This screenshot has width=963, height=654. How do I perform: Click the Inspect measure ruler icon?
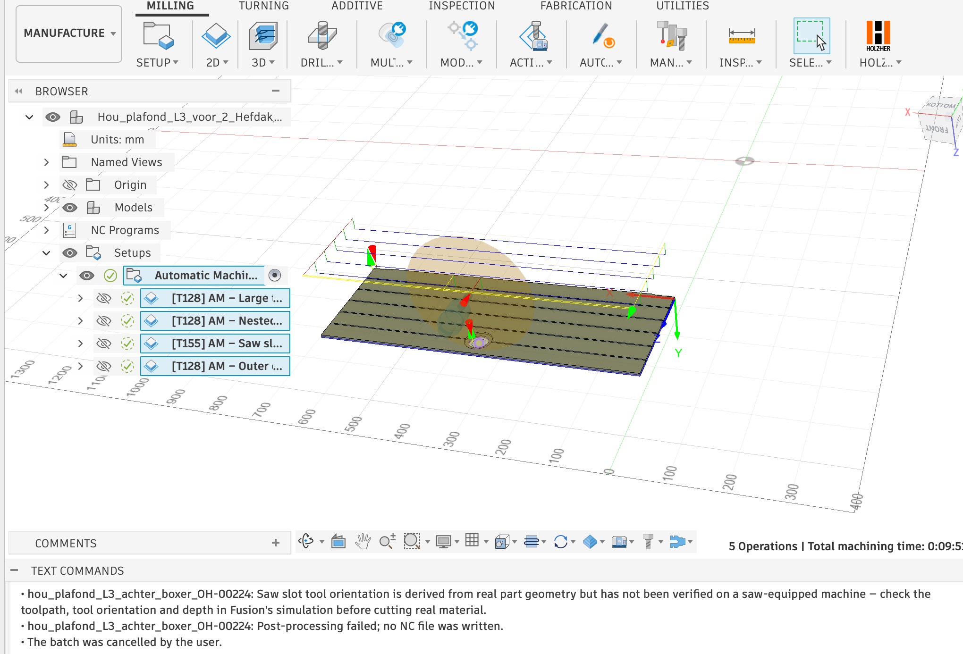pyautogui.click(x=742, y=36)
